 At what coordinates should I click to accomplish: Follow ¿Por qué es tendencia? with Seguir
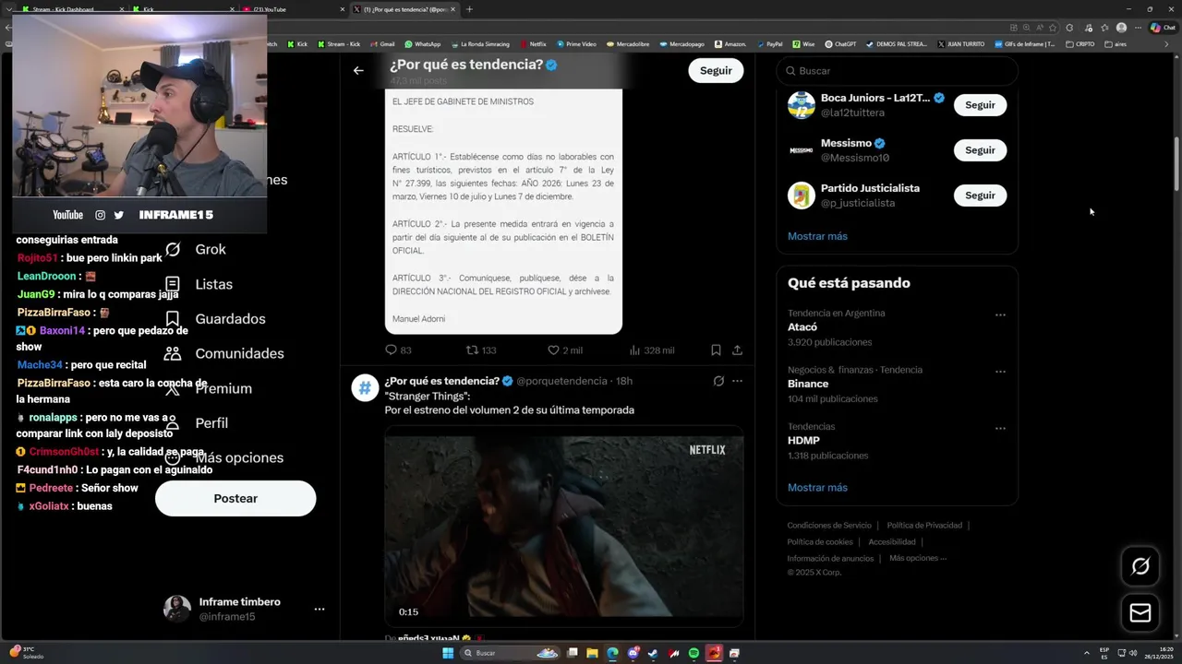click(x=716, y=70)
